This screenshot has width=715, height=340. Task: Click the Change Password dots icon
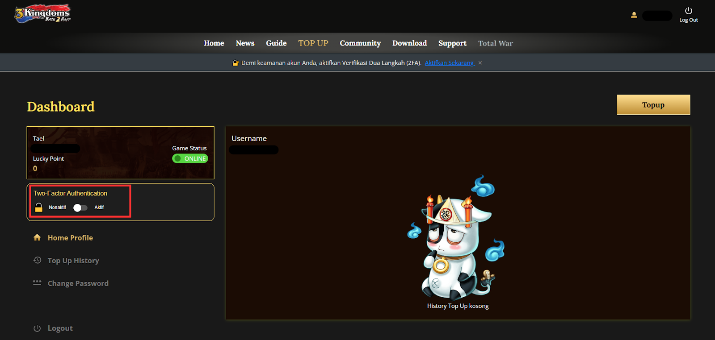click(37, 282)
